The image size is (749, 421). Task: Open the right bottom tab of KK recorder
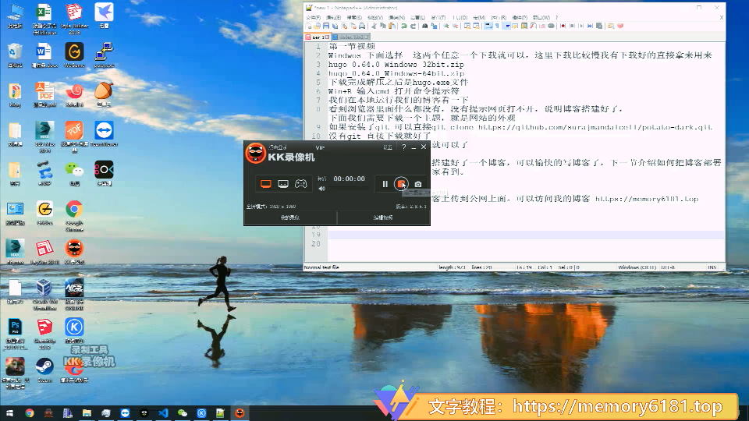pyautogui.click(x=383, y=218)
